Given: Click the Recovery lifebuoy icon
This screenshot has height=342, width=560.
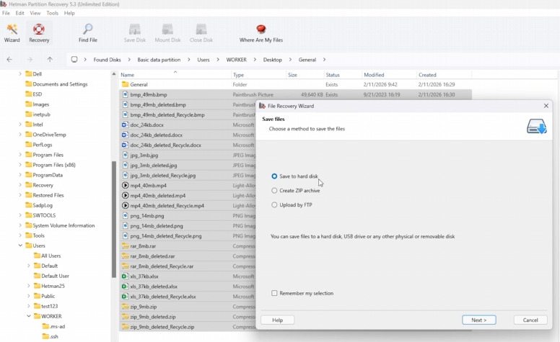Looking at the screenshot, I should (39, 29).
